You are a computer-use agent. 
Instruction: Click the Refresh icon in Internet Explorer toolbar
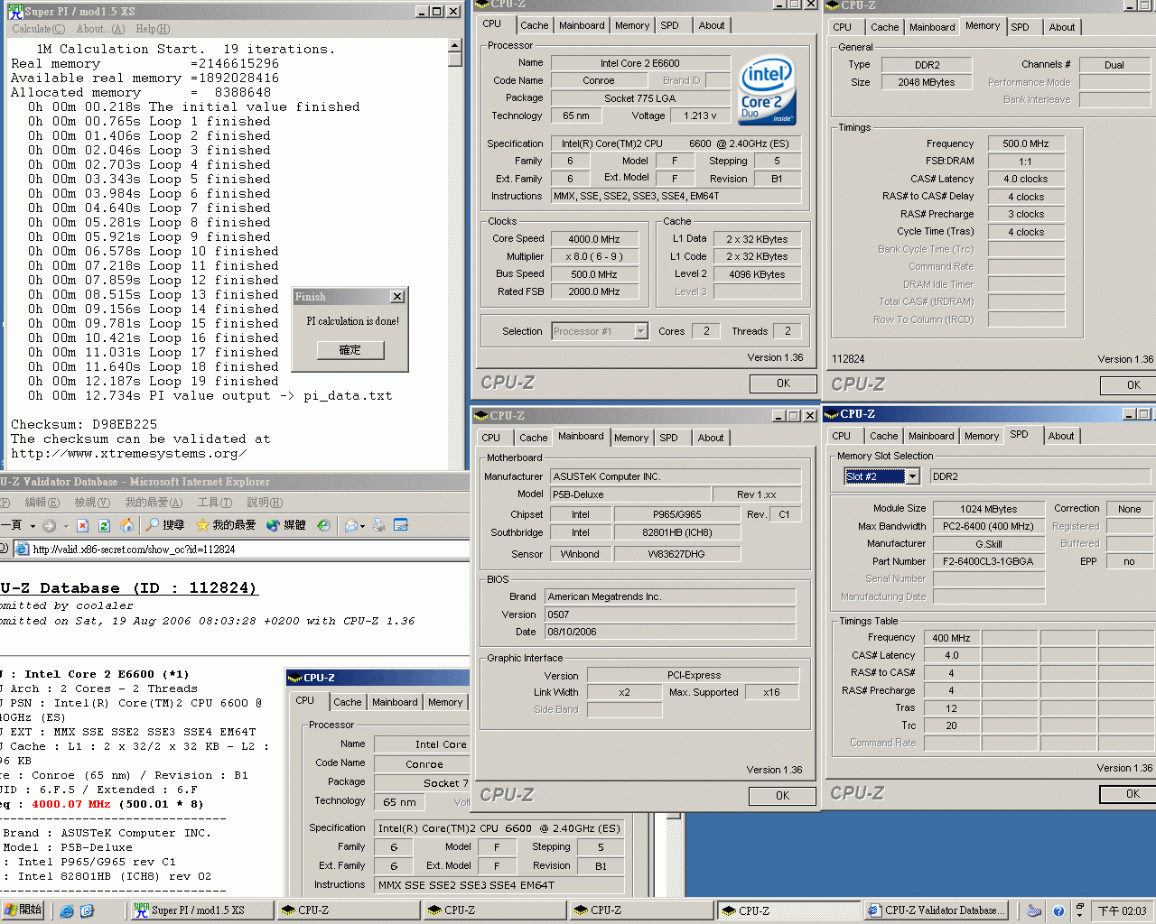click(x=104, y=525)
